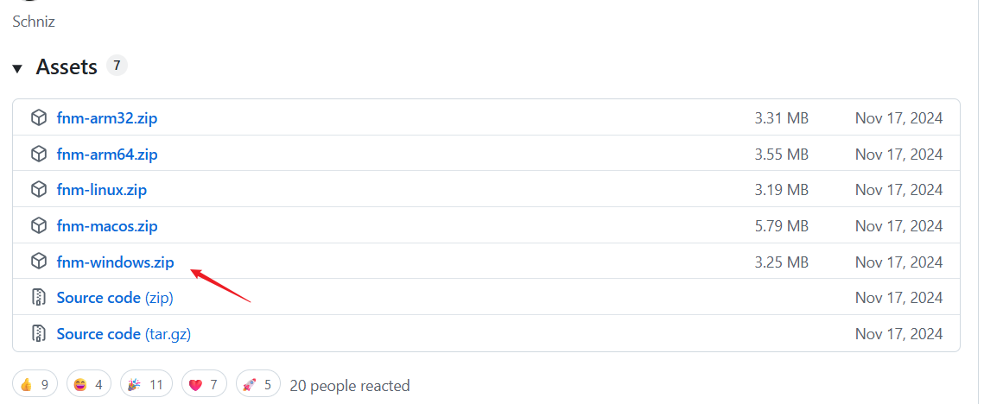The width and height of the screenshot is (984, 404).
Task: Download the fnm-windows.zip asset
Action: [115, 262]
